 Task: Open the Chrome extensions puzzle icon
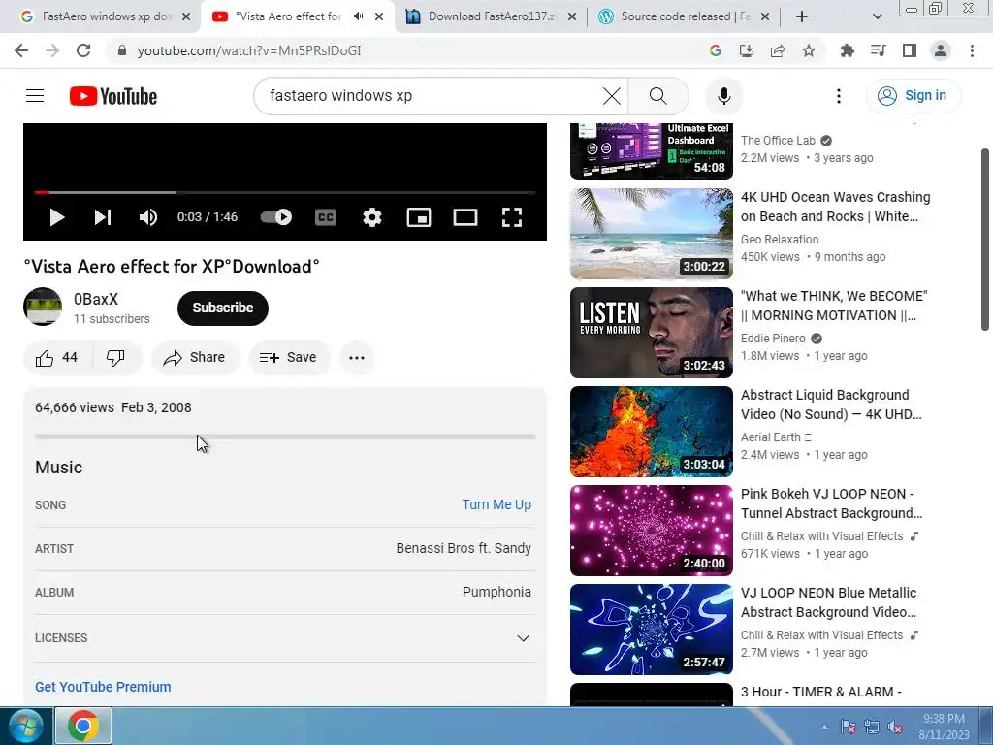[847, 50]
